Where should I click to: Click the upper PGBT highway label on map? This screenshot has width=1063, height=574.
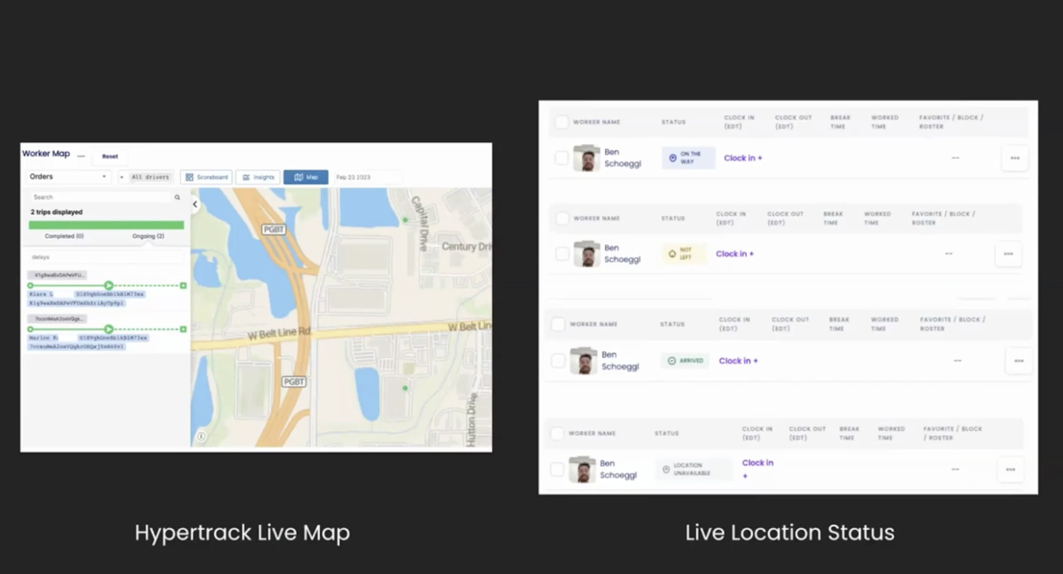click(x=274, y=229)
